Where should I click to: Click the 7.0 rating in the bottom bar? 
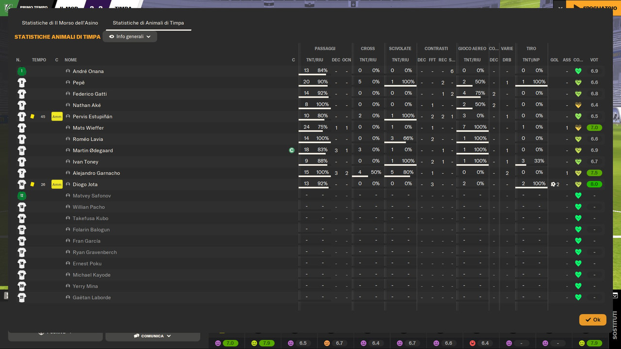pos(230,343)
